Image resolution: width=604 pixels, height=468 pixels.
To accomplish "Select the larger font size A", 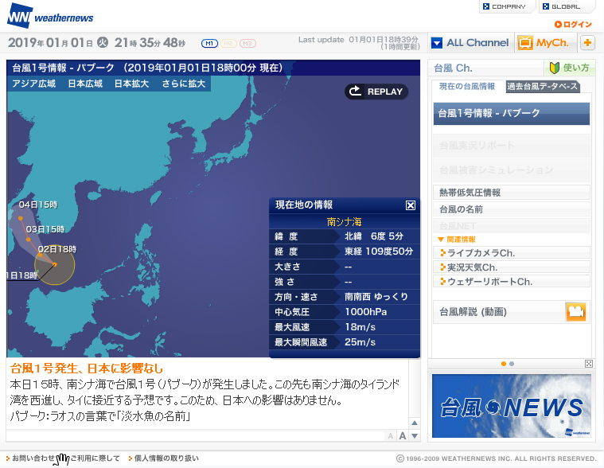I will [403, 435].
